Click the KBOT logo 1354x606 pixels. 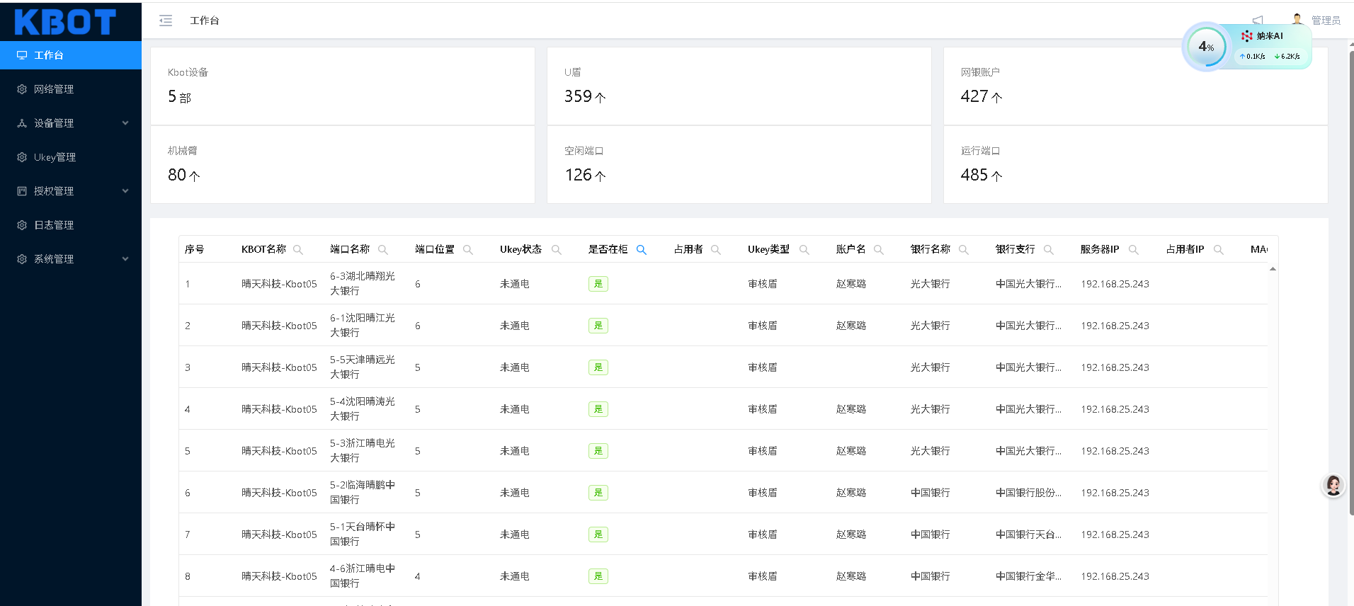tap(65, 22)
